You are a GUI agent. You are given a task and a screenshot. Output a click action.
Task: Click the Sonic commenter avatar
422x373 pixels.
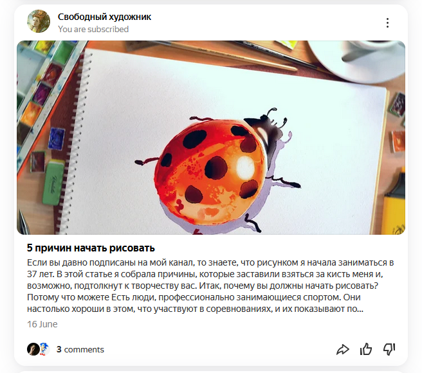coord(45,349)
